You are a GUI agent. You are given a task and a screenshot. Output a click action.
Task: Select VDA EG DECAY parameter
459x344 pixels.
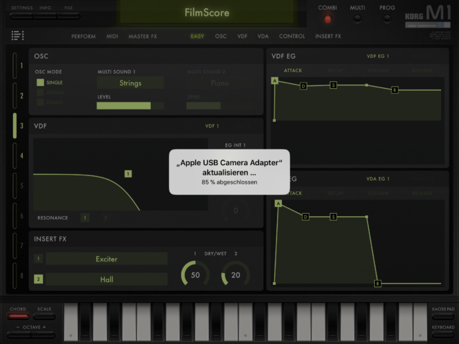pyautogui.click(x=336, y=193)
